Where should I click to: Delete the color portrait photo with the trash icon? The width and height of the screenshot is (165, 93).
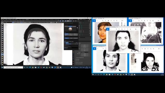108,21
